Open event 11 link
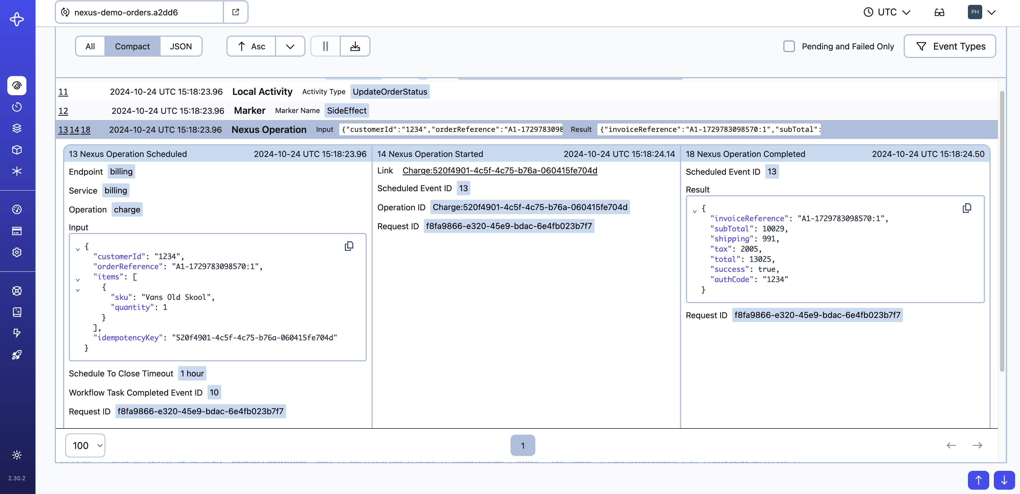 [x=63, y=92]
